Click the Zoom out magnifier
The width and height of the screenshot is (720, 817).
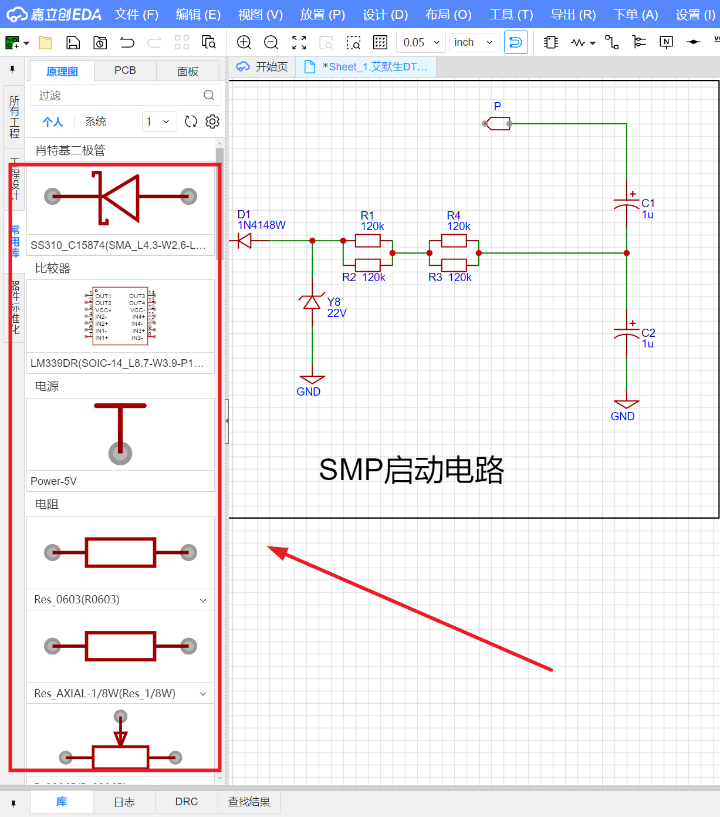pyautogui.click(x=271, y=42)
